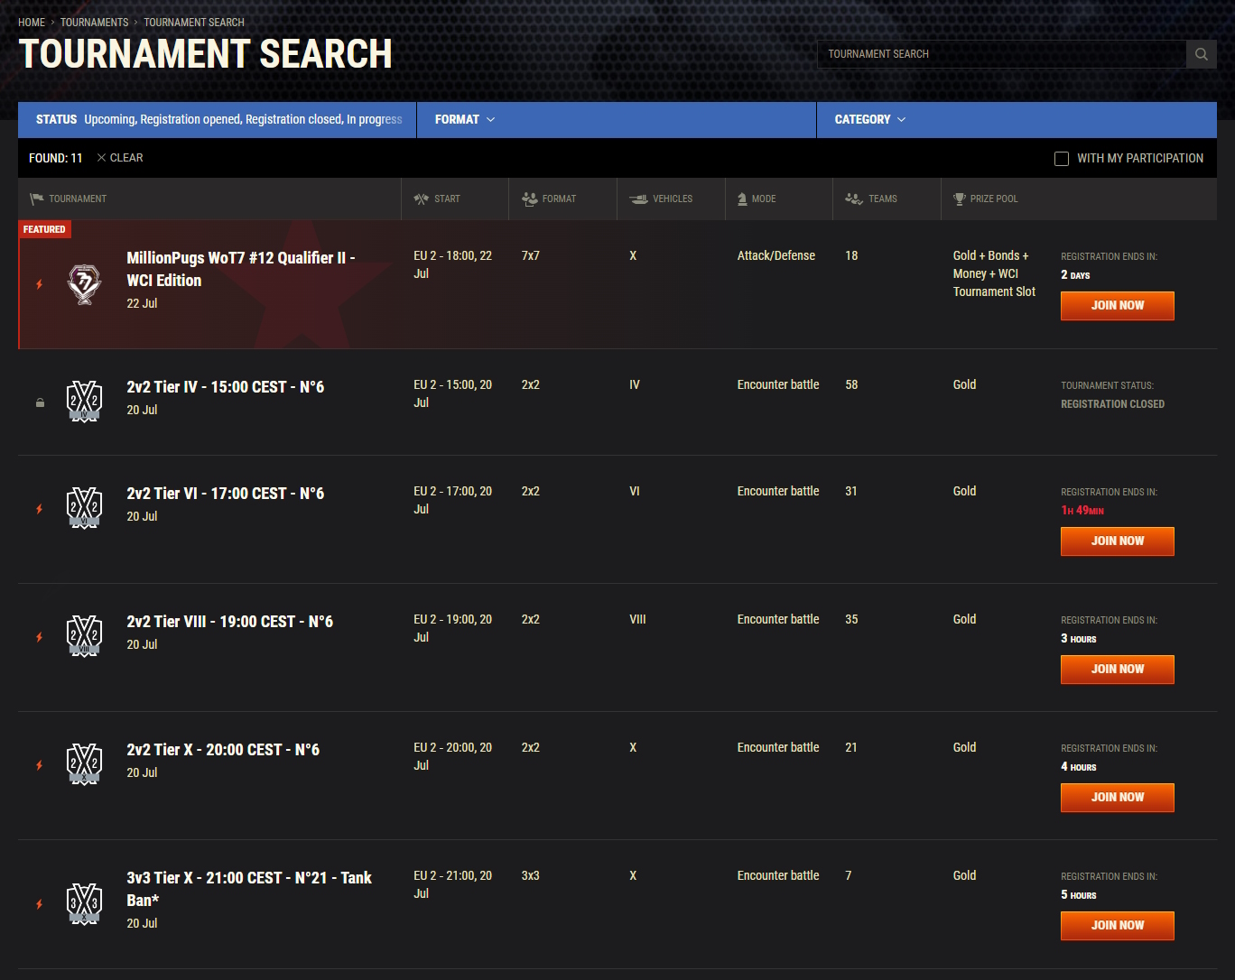Click lightning icon on 2v2 Tier X row
1235x980 pixels.
[39, 765]
